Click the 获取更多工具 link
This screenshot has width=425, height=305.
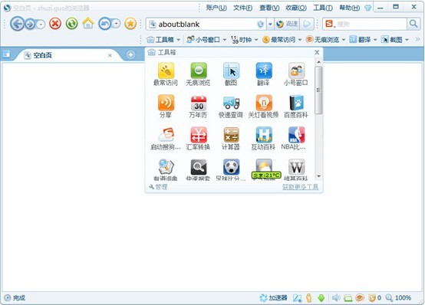pyautogui.click(x=300, y=187)
